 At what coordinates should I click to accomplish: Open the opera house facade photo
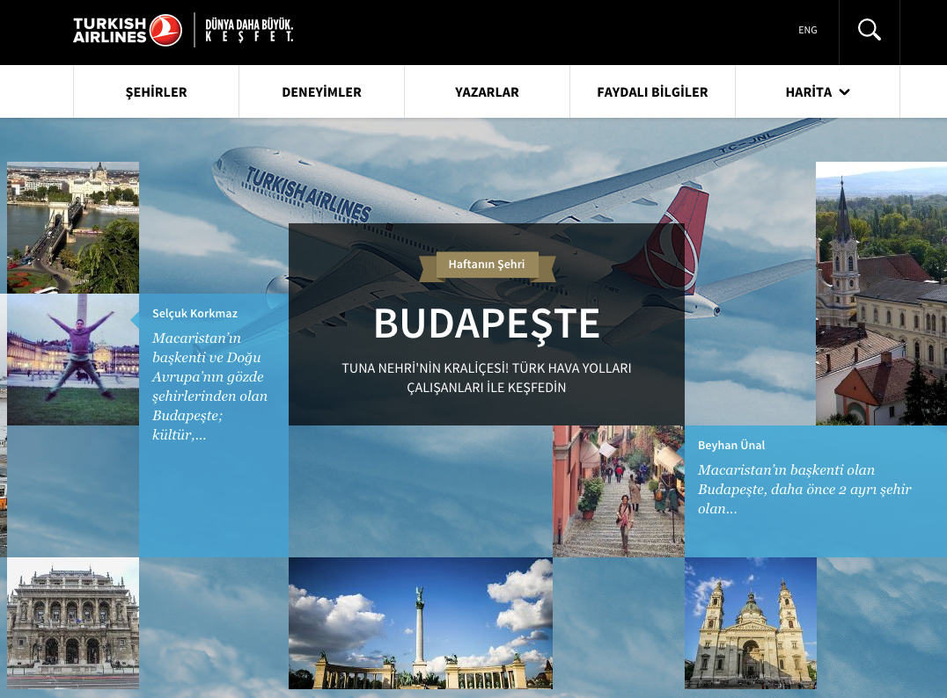[x=73, y=623]
